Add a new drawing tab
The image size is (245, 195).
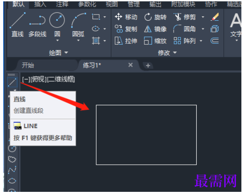(148, 65)
